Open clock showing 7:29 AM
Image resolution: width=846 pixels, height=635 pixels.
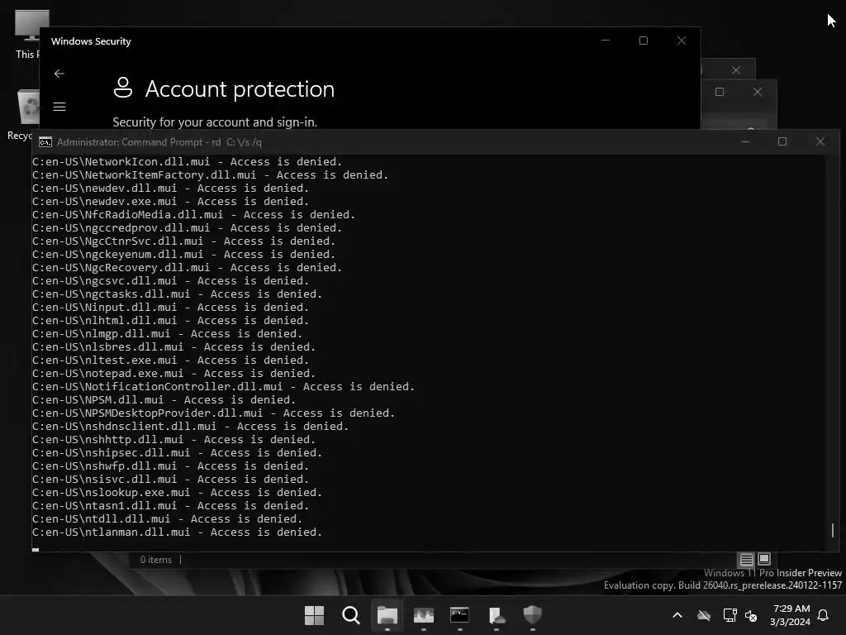click(x=790, y=615)
